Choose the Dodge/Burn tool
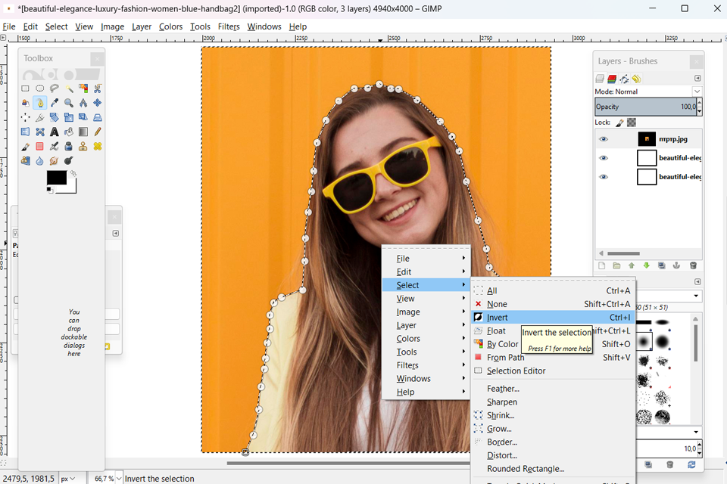Image resolution: width=727 pixels, height=484 pixels. [x=69, y=161]
